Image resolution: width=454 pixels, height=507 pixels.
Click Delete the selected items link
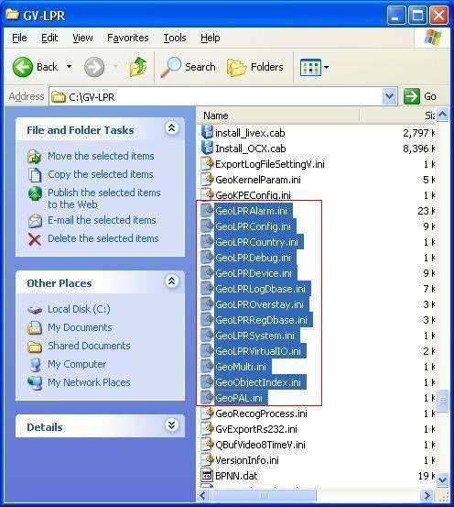tap(103, 238)
